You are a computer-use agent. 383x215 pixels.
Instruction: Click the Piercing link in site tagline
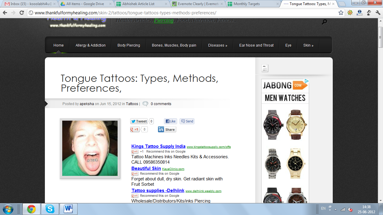pyautogui.click(x=164, y=20)
